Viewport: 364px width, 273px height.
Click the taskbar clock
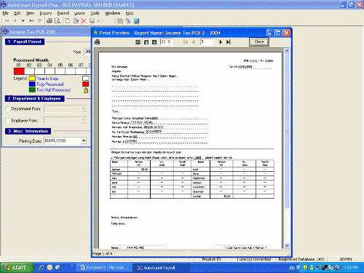[x=350, y=267]
